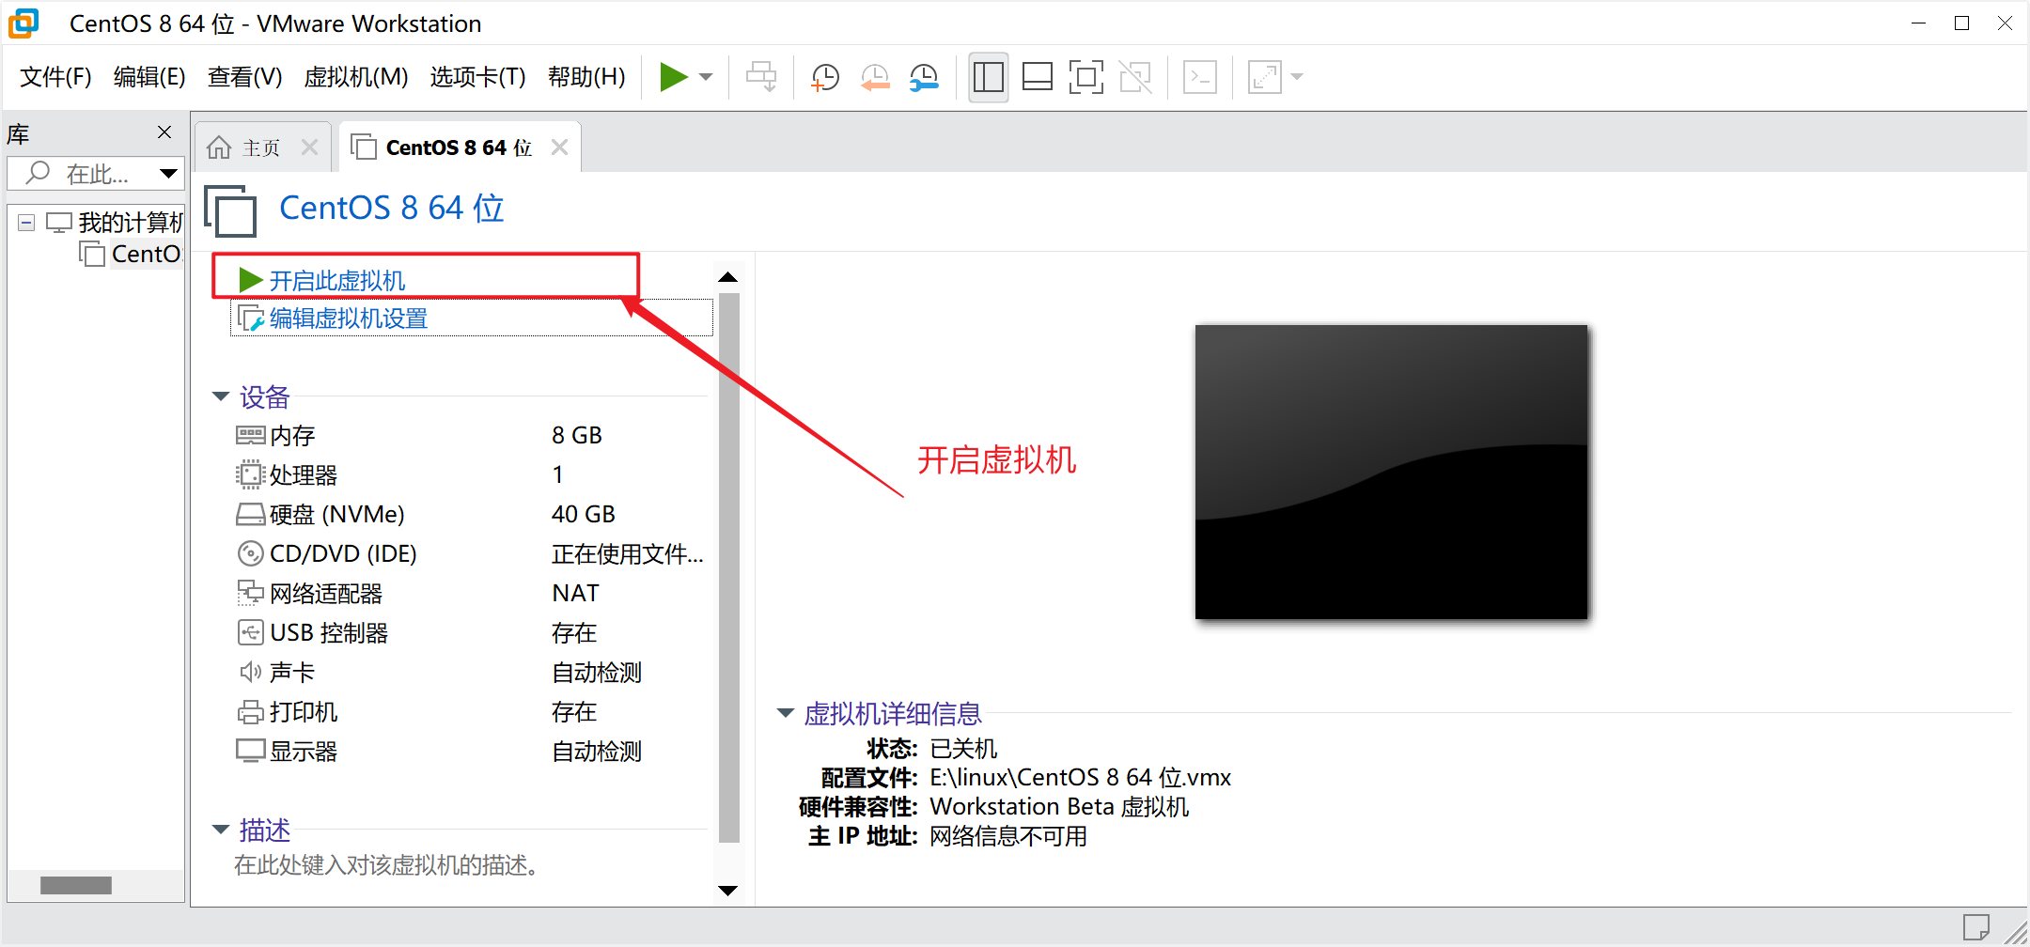
Task: Select the 处理器 processor device row
Action: click(470, 475)
